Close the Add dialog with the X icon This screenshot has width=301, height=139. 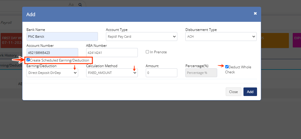pos(255,13)
